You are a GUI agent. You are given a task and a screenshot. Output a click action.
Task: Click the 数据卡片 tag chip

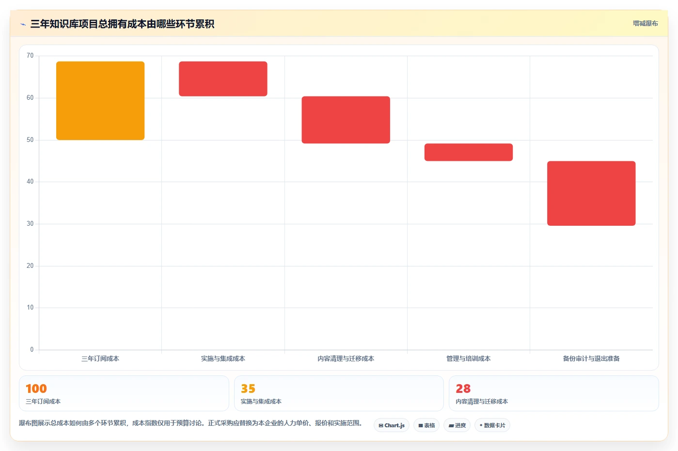[x=492, y=425]
